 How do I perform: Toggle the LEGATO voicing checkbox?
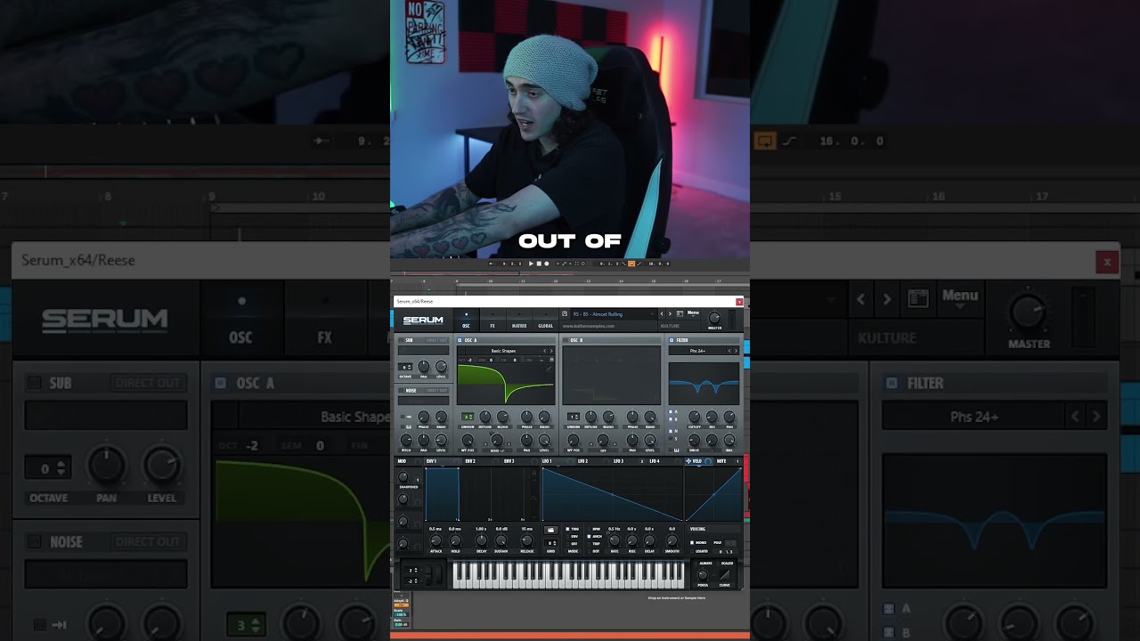tap(692, 551)
